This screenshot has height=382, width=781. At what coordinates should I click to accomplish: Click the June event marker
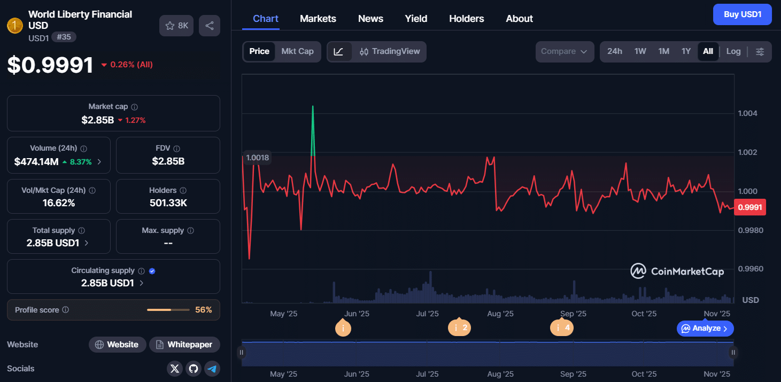point(343,328)
